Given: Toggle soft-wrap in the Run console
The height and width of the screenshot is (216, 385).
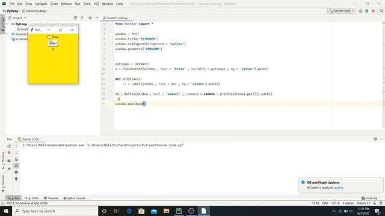Looking at the screenshot, I should tap(16, 159).
